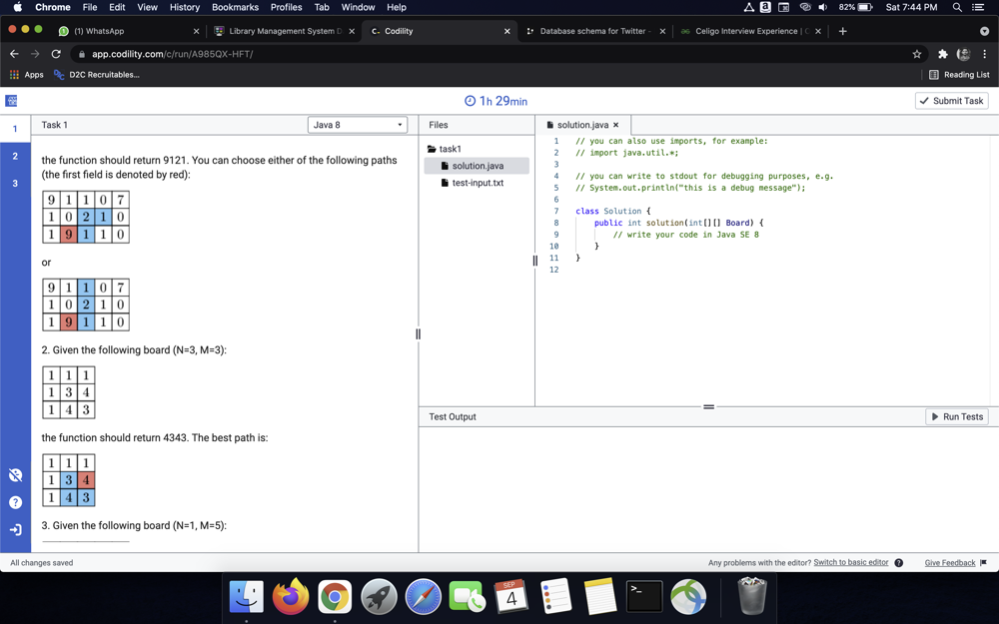The image size is (999, 624).
Task: Reload the page with the refresh icon
Action: 56,54
